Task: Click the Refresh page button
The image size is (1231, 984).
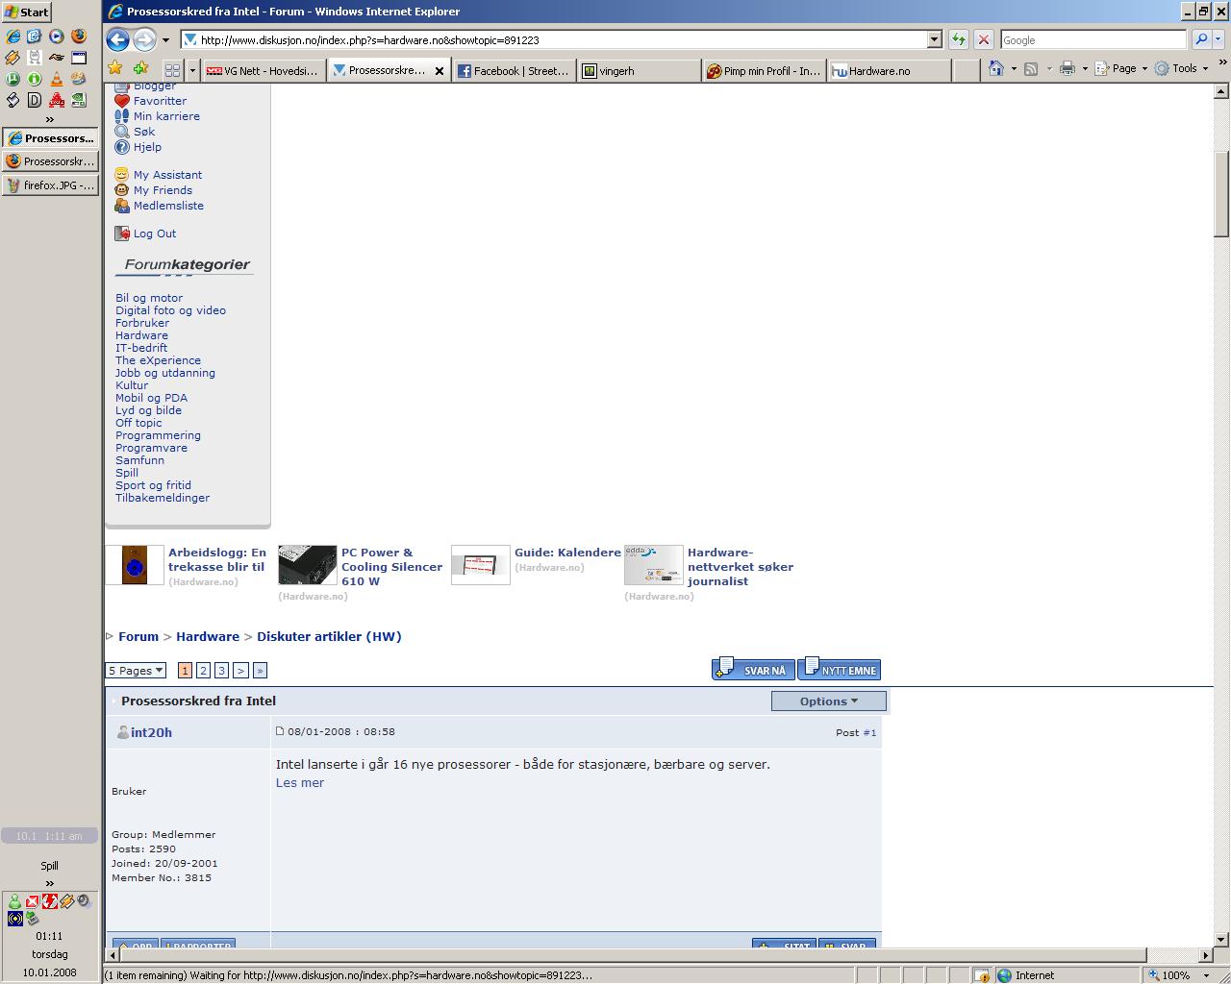Action: 959,39
